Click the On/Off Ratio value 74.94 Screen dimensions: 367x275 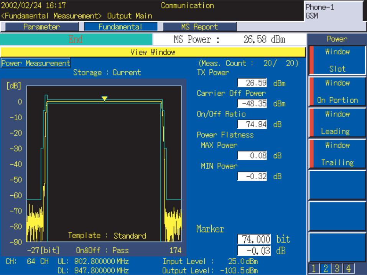coord(252,124)
